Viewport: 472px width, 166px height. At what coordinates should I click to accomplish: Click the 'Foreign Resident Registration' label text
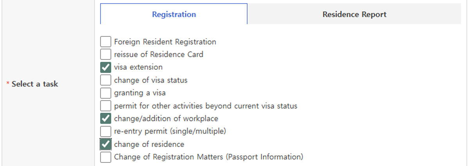coord(165,41)
